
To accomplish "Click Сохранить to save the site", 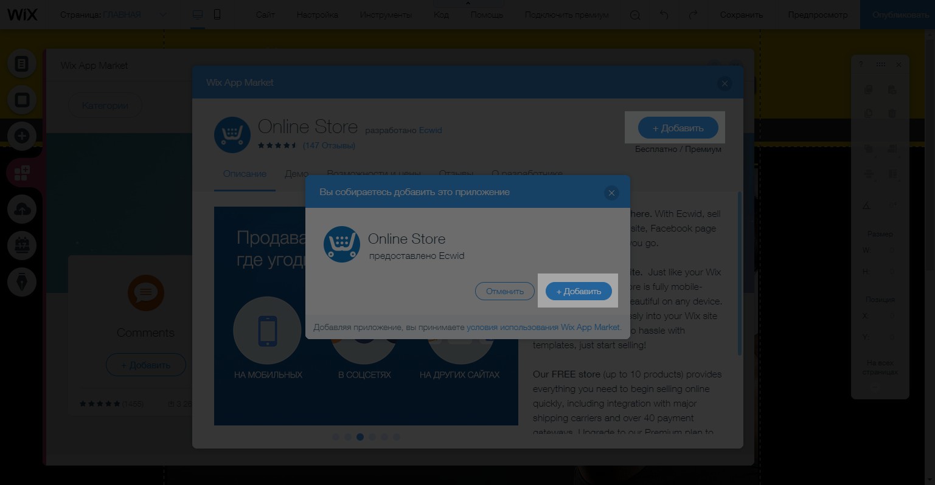I will [x=741, y=15].
